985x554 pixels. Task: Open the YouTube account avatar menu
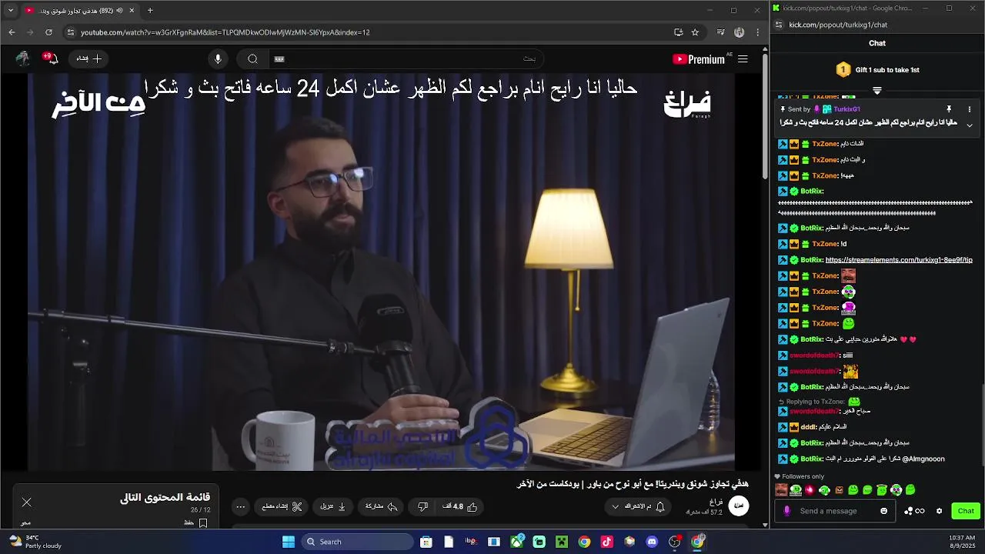pos(22,58)
